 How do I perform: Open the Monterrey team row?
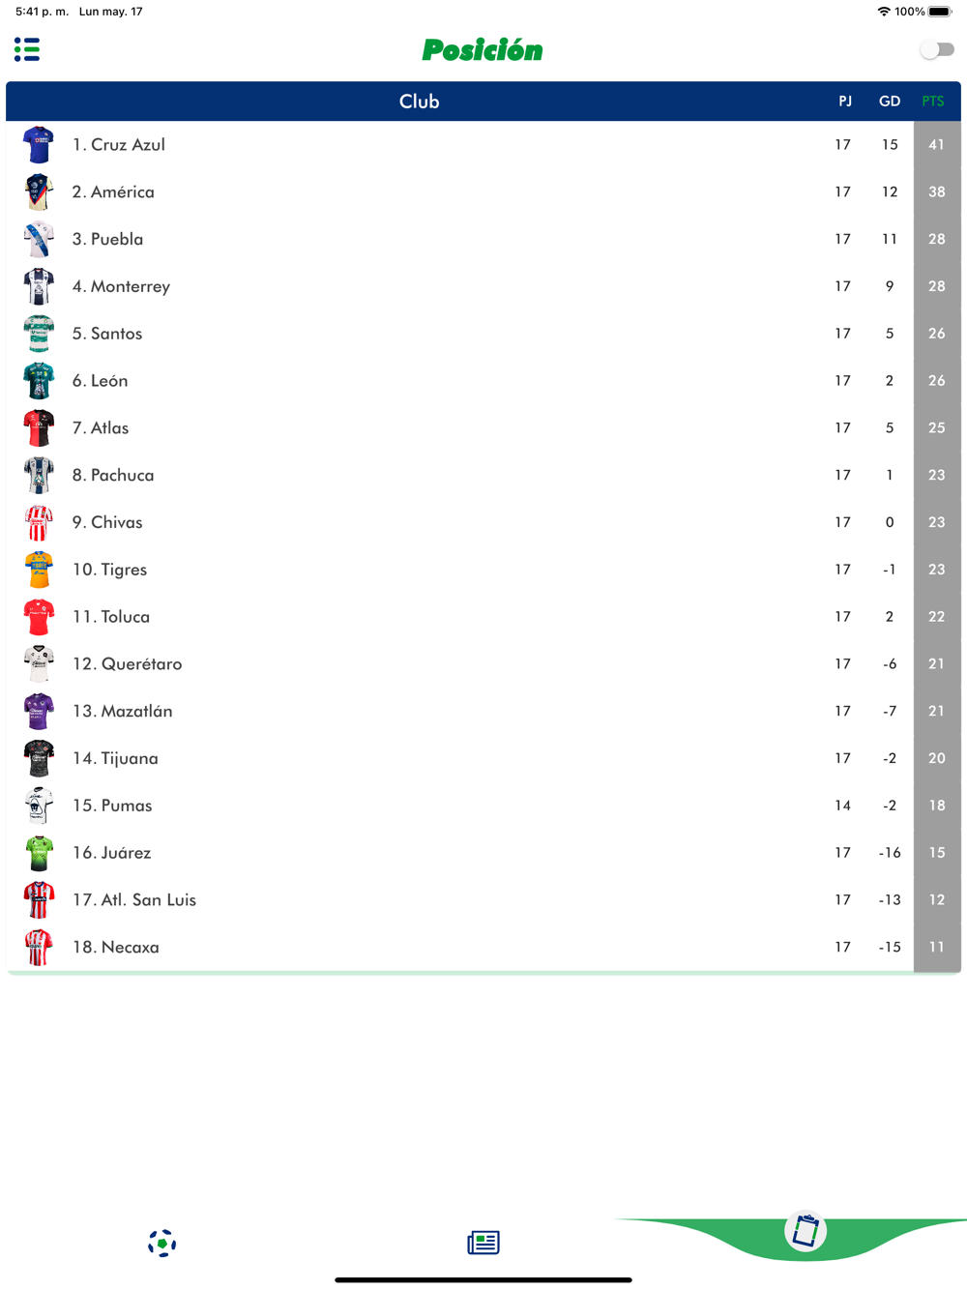(x=131, y=286)
